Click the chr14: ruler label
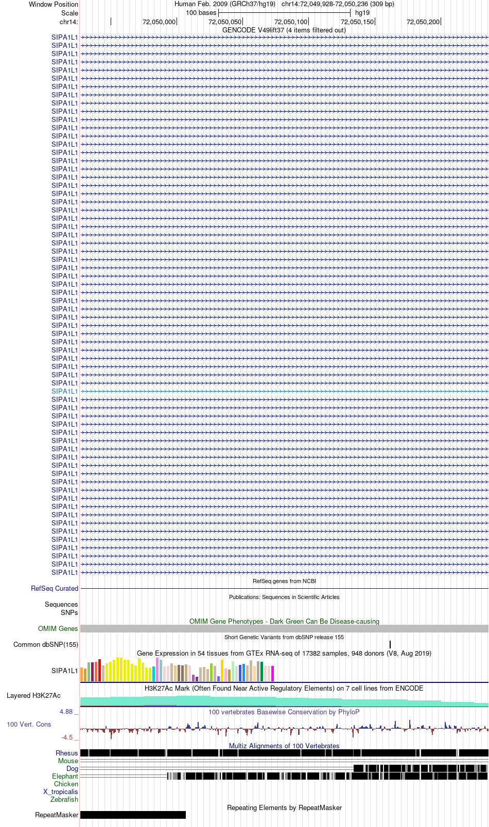Screen dimensions: 489x827 [x=69, y=22]
